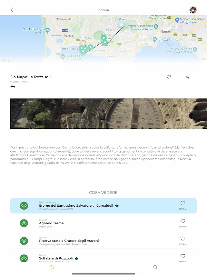Open the Agnano Terme list entry
Image resolution: width=207 pixels, height=276 pixels.
(x=103, y=223)
